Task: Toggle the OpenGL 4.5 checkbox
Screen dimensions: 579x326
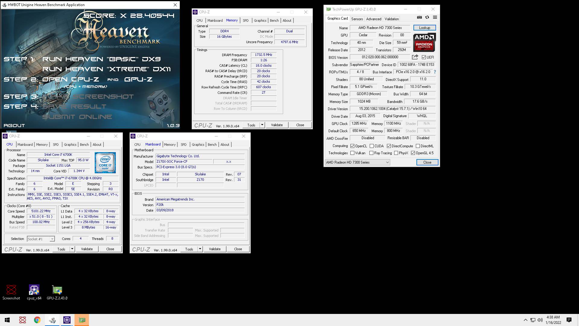Action: coord(413,153)
